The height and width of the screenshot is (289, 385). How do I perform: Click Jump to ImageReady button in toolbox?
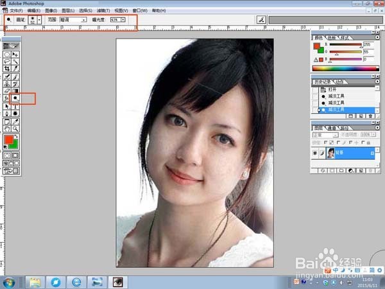(x=11, y=171)
